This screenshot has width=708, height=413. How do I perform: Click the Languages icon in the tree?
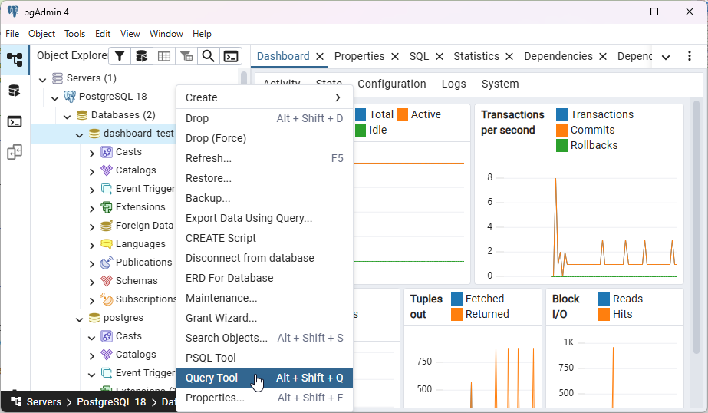pyautogui.click(x=106, y=244)
